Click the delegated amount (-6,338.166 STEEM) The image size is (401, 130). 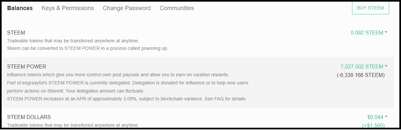pyautogui.click(x=361, y=75)
